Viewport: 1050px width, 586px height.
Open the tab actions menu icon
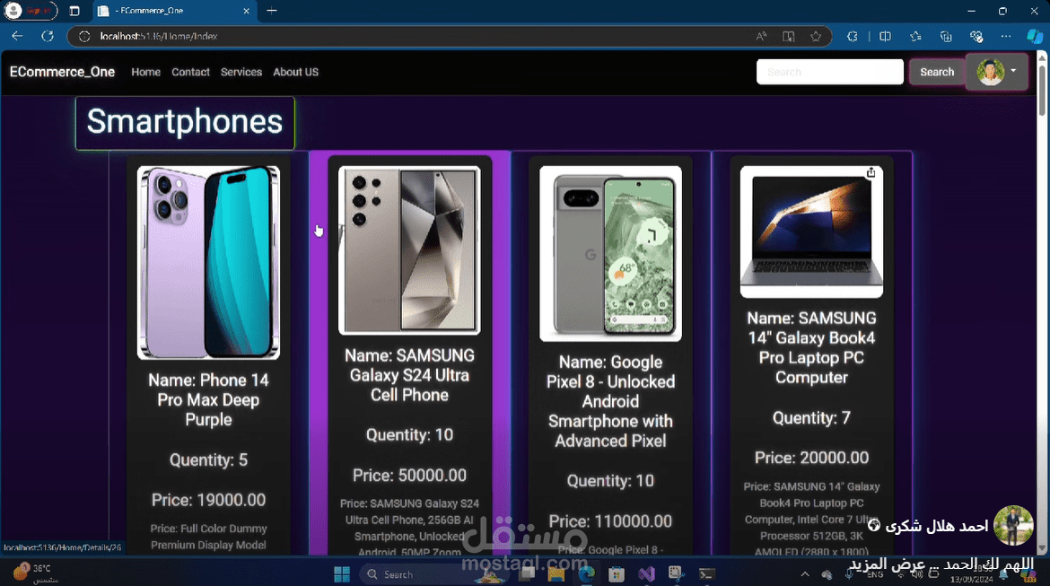click(74, 11)
